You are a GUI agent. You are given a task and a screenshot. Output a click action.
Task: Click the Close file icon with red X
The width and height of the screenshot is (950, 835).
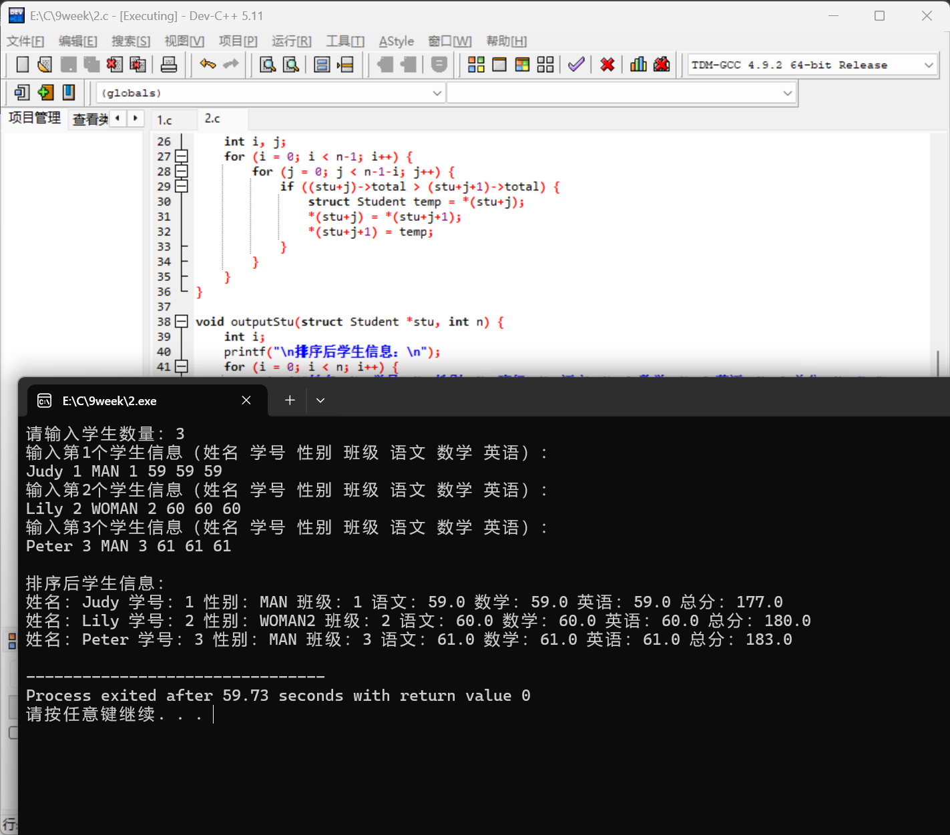point(114,65)
